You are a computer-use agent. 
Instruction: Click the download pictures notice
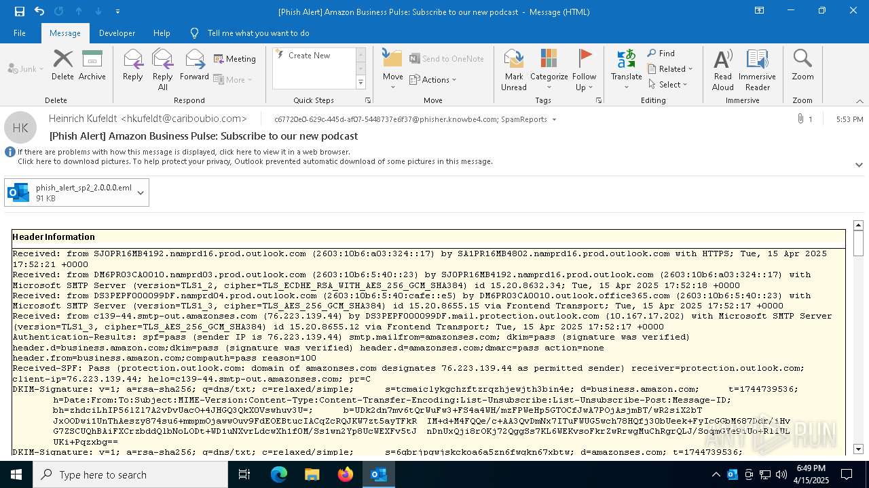255,161
